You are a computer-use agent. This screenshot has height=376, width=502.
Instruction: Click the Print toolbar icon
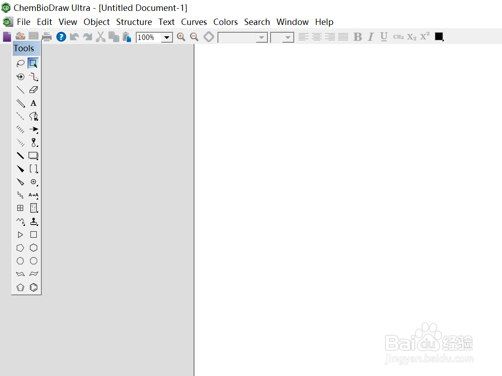point(47,37)
